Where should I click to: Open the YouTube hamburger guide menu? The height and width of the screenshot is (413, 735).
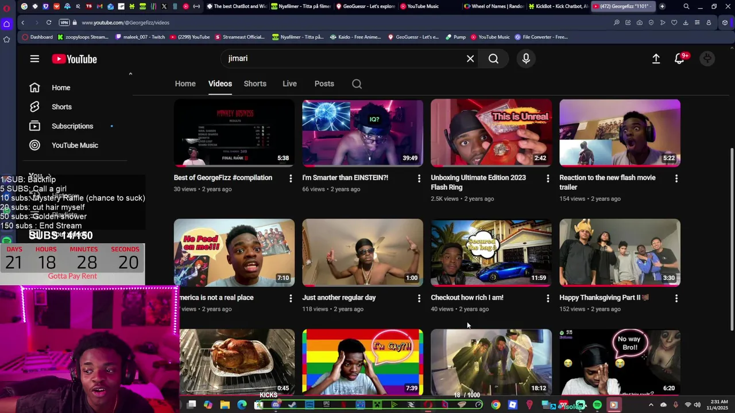34,59
